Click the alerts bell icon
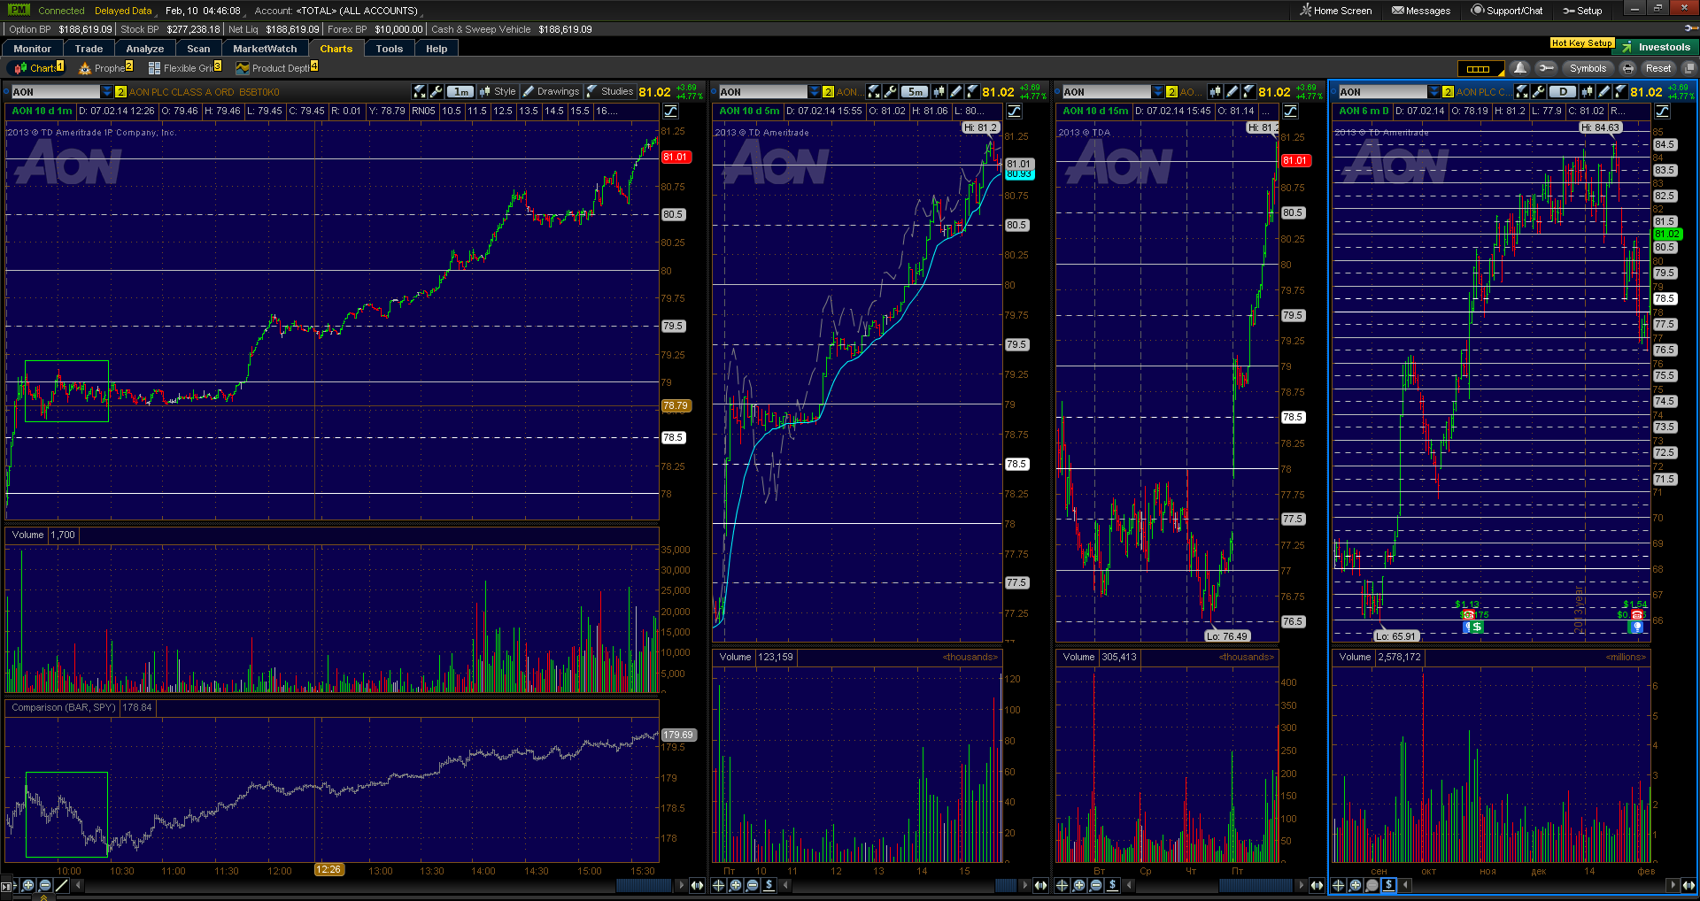This screenshot has height=901, width=1700. point(1520,68)
